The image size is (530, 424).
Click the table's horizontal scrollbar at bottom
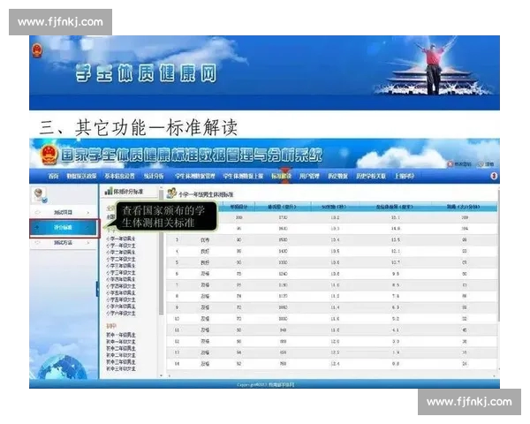tap(331, 375)
